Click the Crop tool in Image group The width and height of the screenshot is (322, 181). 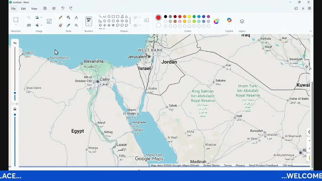pos(29,18)
